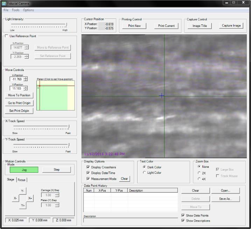Activate Jog mode button

tap(24, 170)
